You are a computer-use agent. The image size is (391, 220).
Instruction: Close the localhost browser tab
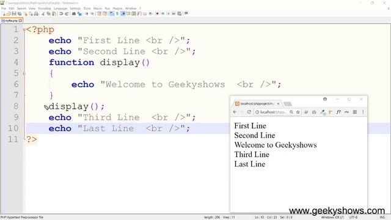279,103
